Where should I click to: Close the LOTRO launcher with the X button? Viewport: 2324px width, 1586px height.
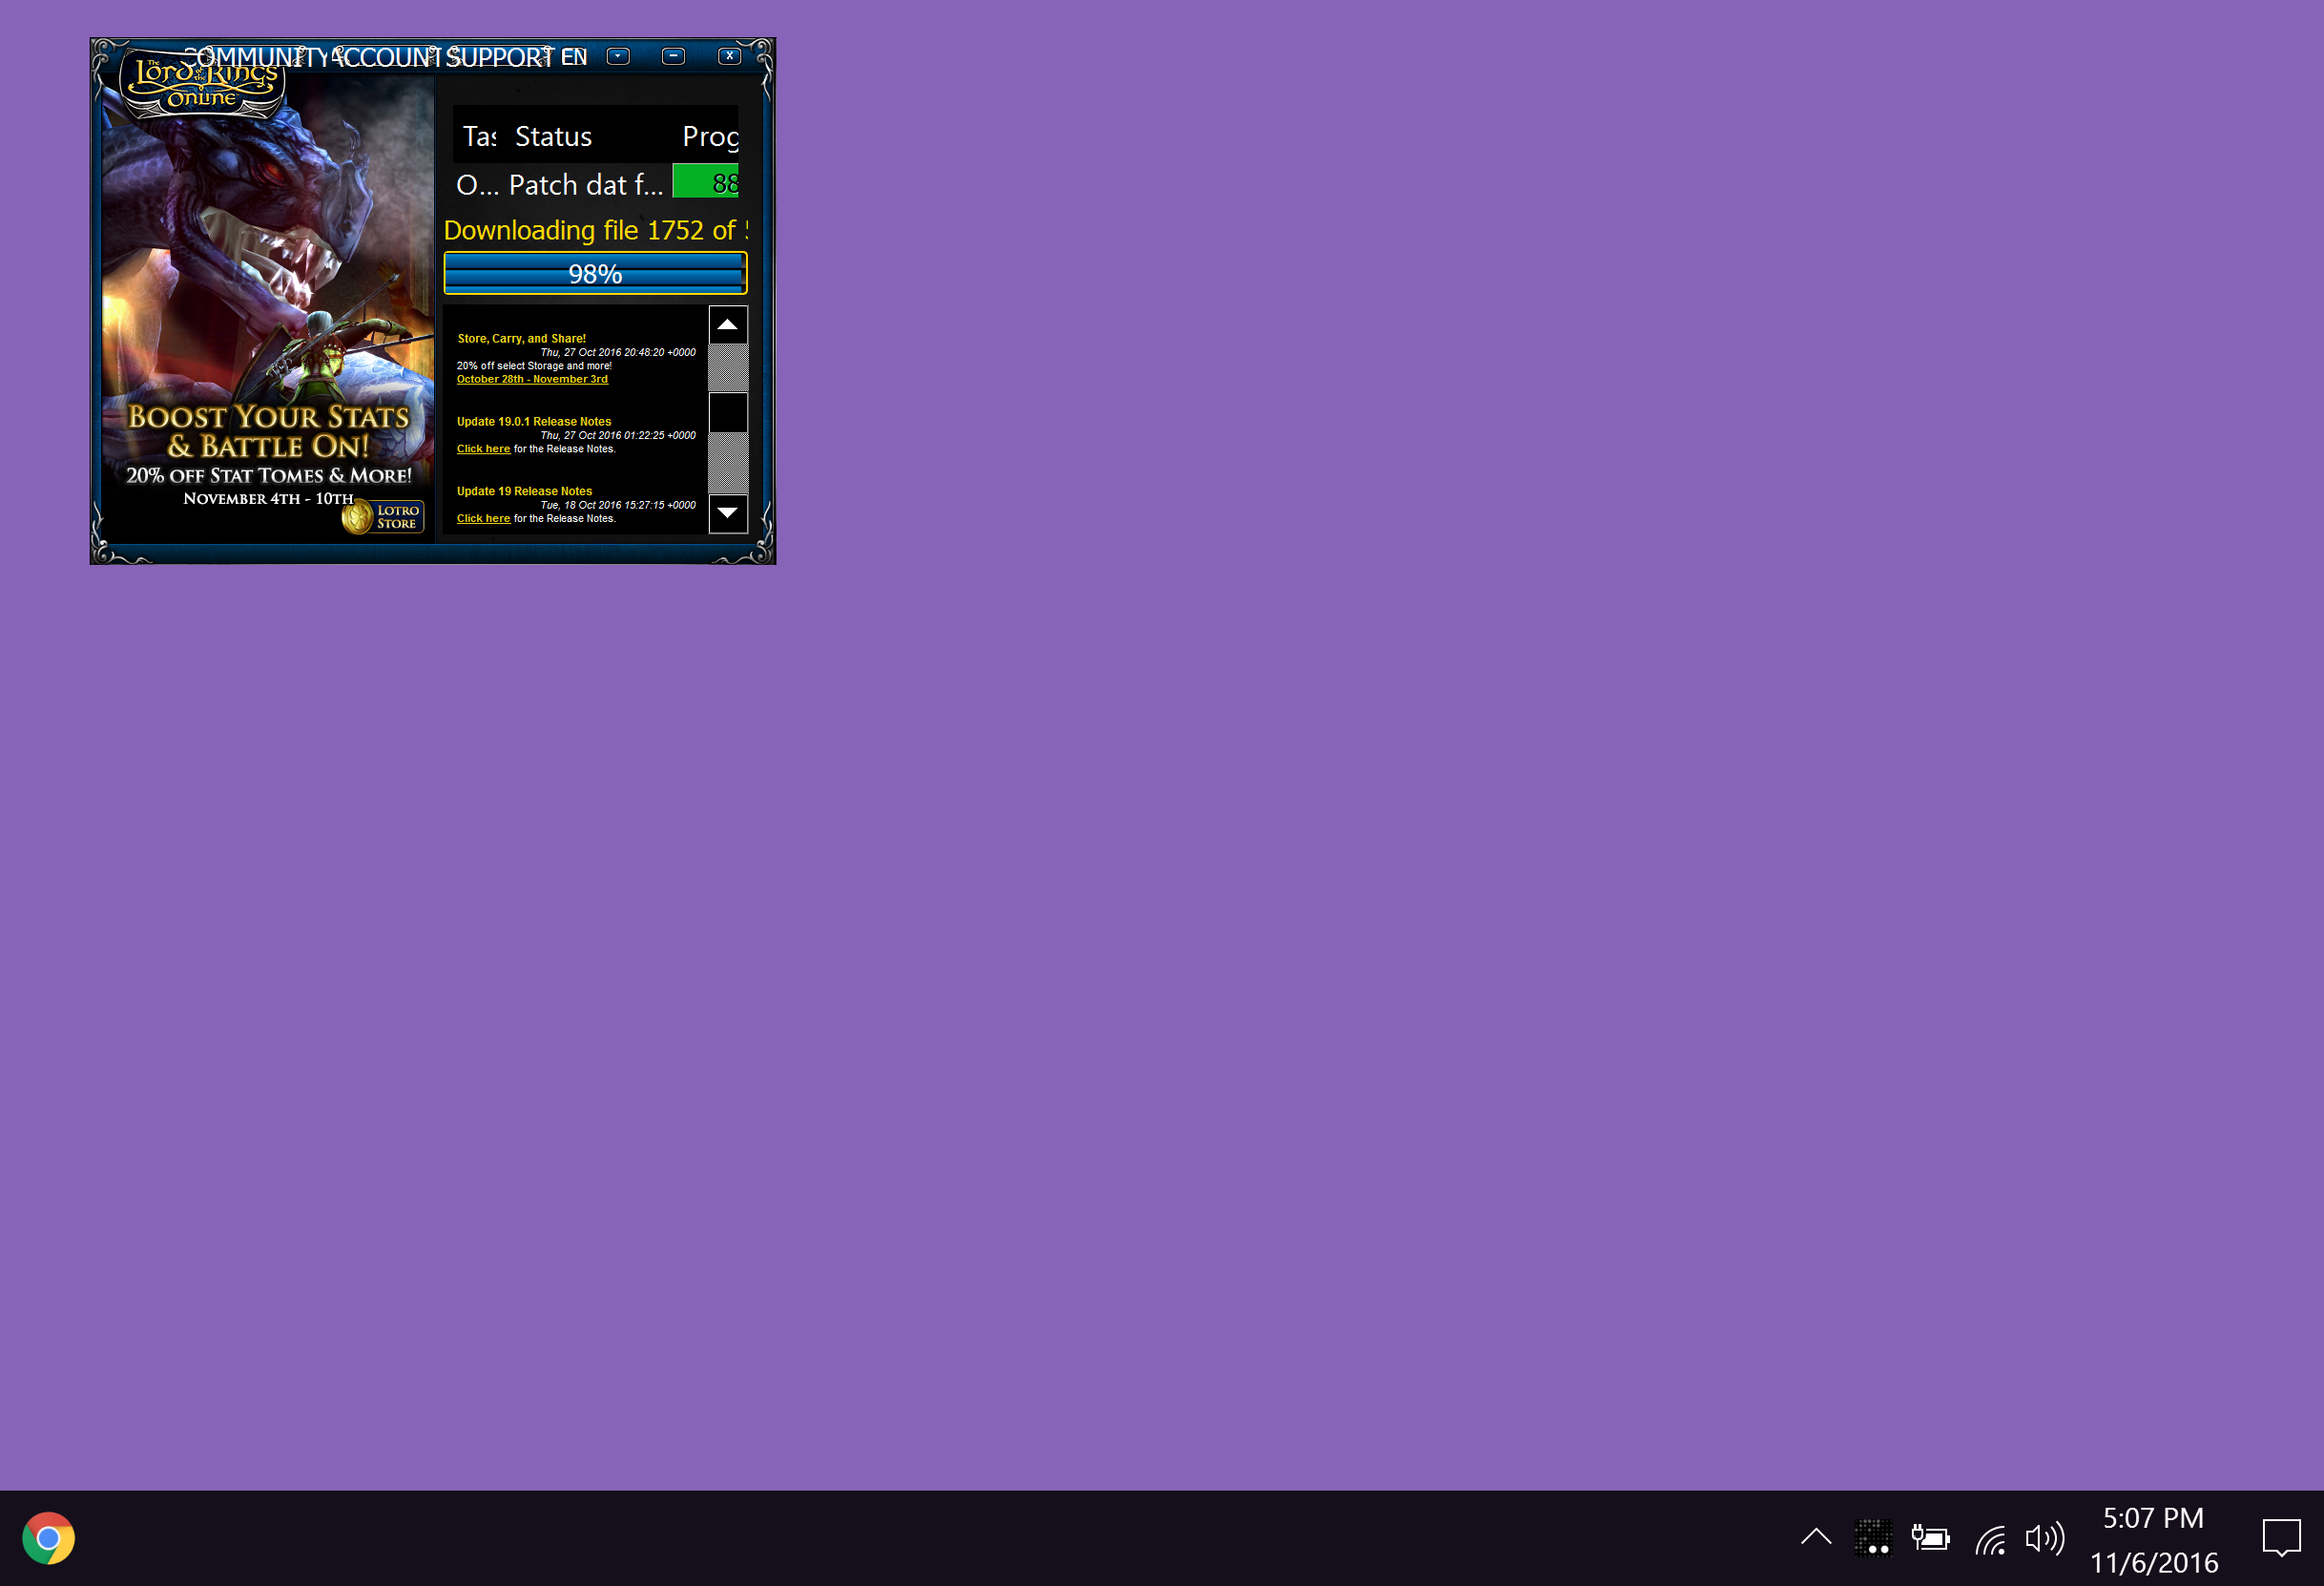[x=730, y=56]
